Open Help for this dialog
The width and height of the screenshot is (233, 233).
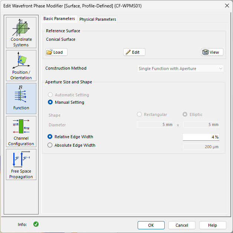(213, 225)
